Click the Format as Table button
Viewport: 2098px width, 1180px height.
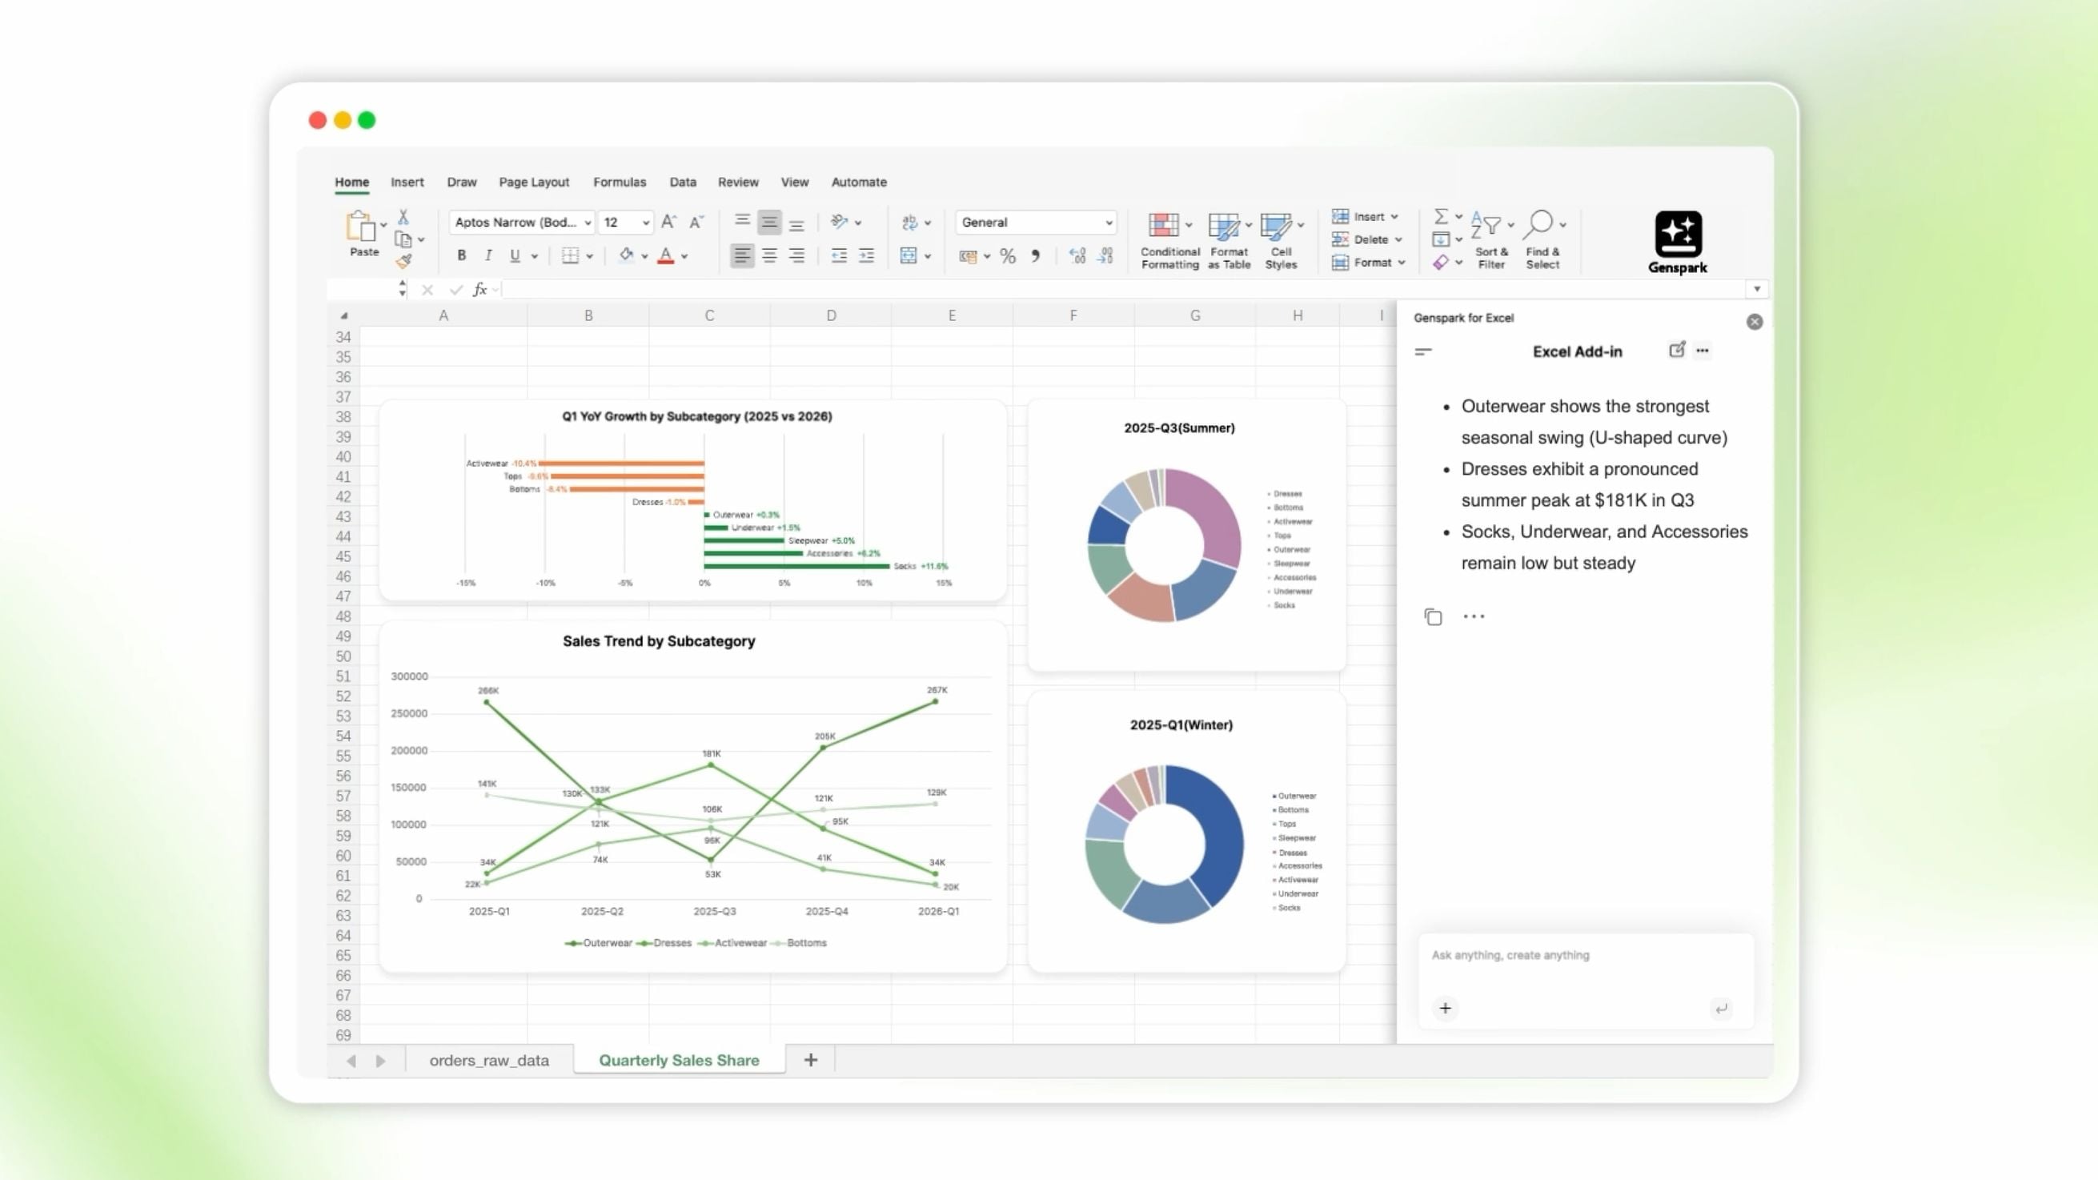tap(1226, 240)
